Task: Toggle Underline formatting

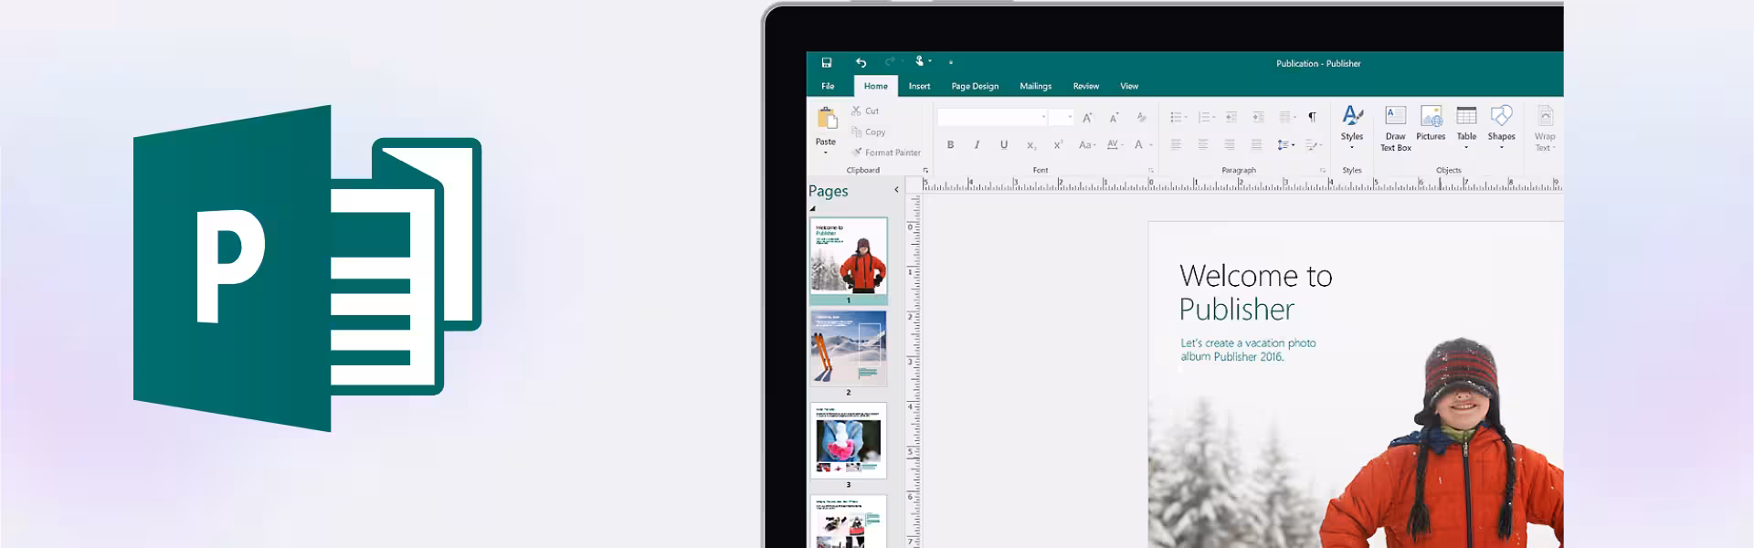Action: [1003, 144]
